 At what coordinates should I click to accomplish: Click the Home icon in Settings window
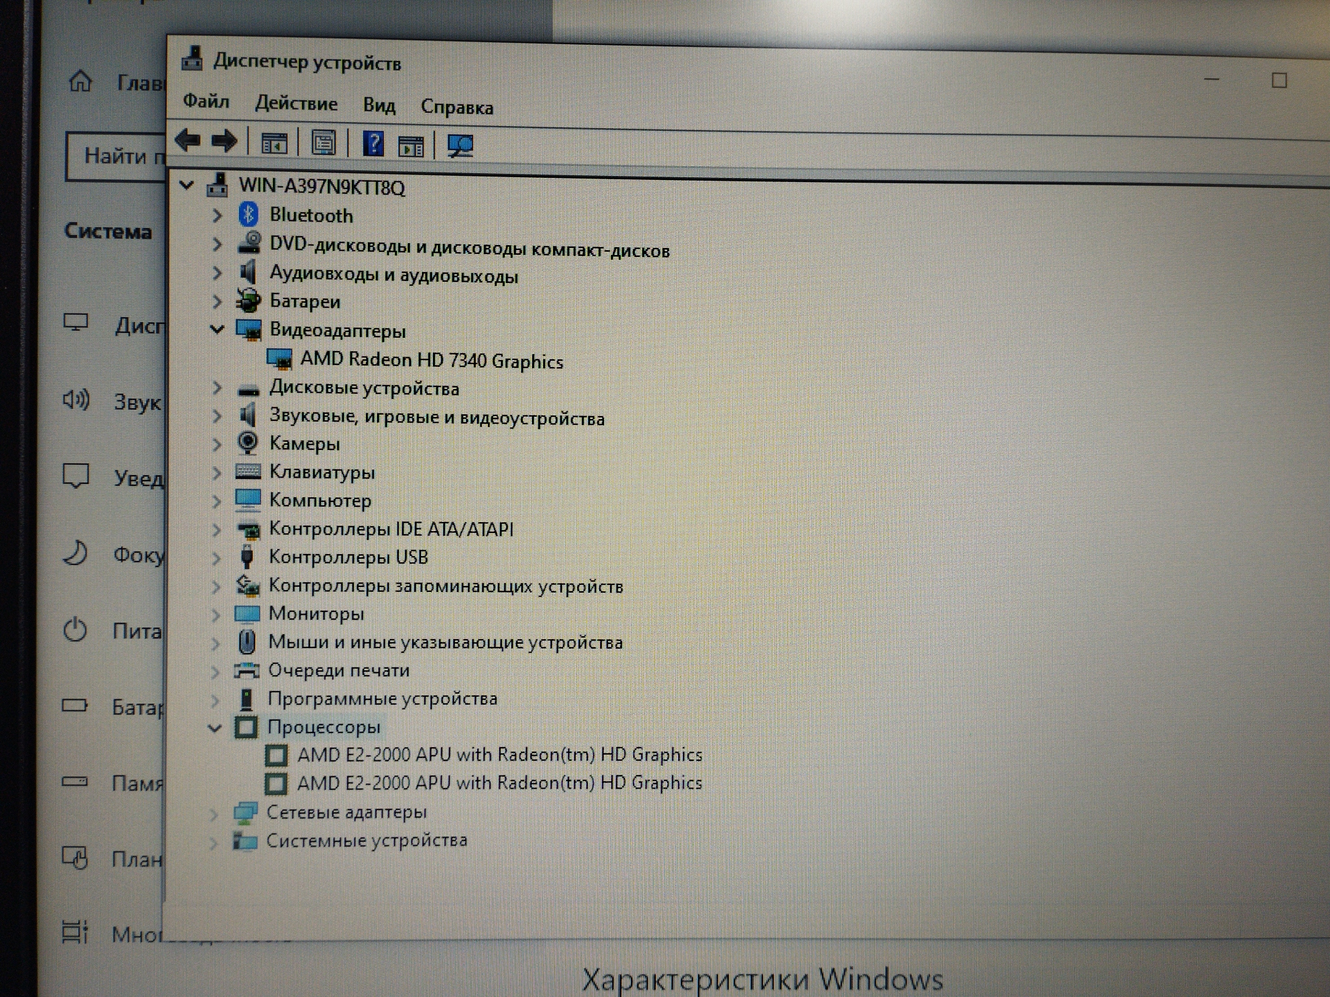click(x=80, y=81)
